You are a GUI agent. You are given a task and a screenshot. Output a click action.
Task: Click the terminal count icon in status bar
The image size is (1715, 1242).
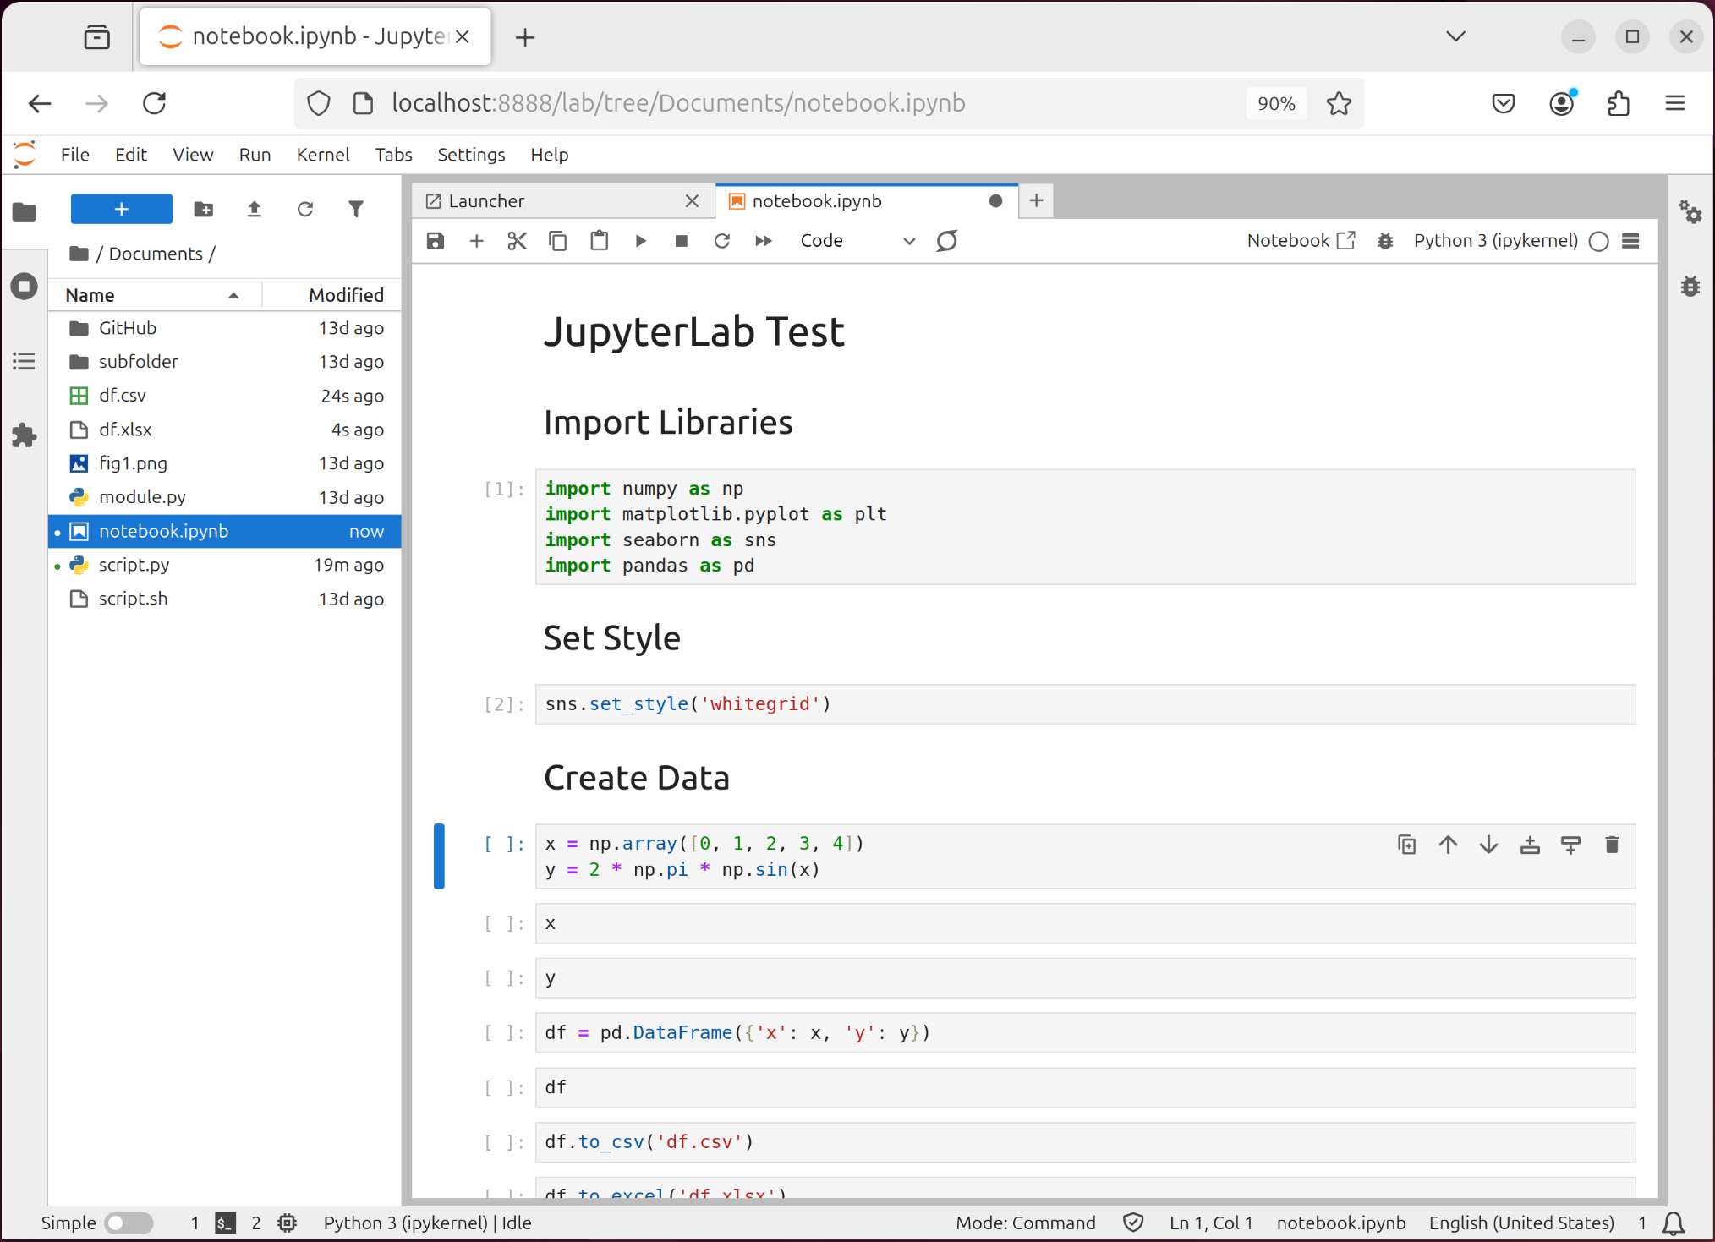225,1223
